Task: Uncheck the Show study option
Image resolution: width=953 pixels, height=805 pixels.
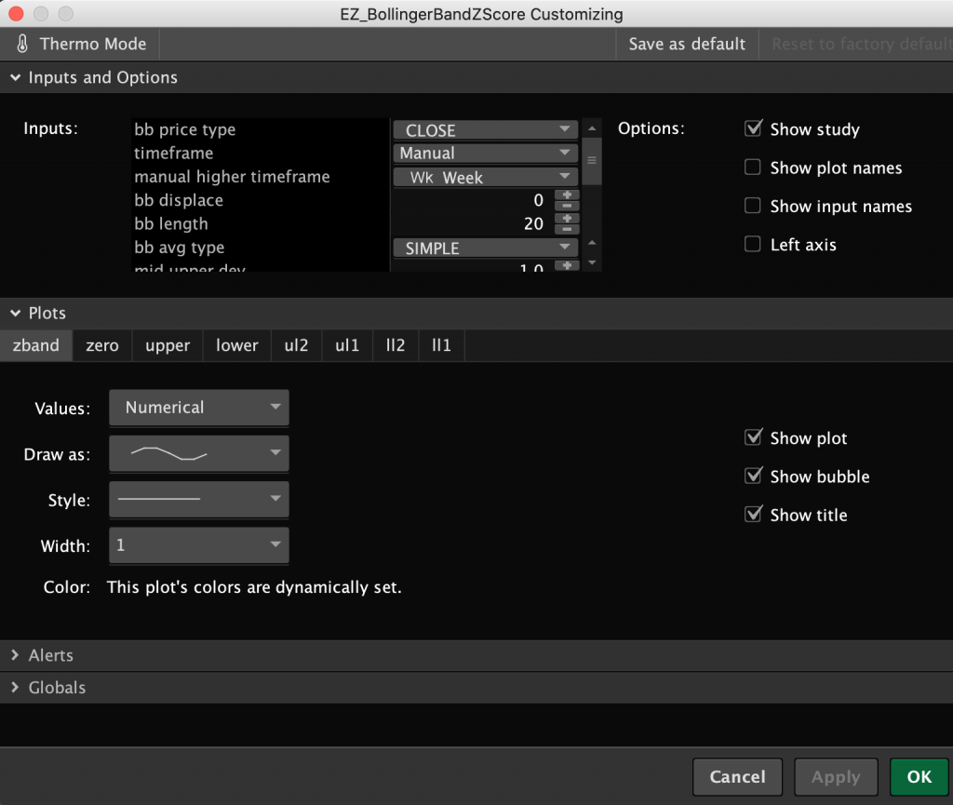Action: coord(752,128)
